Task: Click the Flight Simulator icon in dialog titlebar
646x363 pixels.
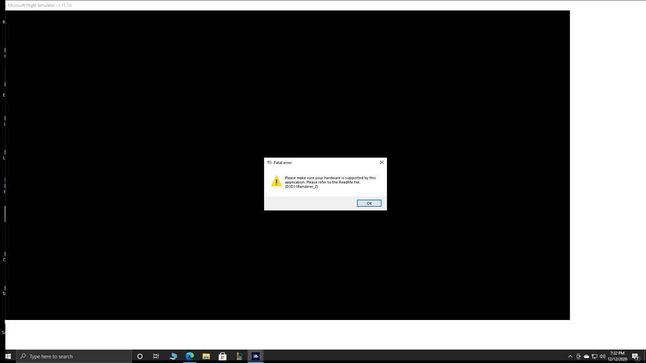Action: click(x=270, y=162)
